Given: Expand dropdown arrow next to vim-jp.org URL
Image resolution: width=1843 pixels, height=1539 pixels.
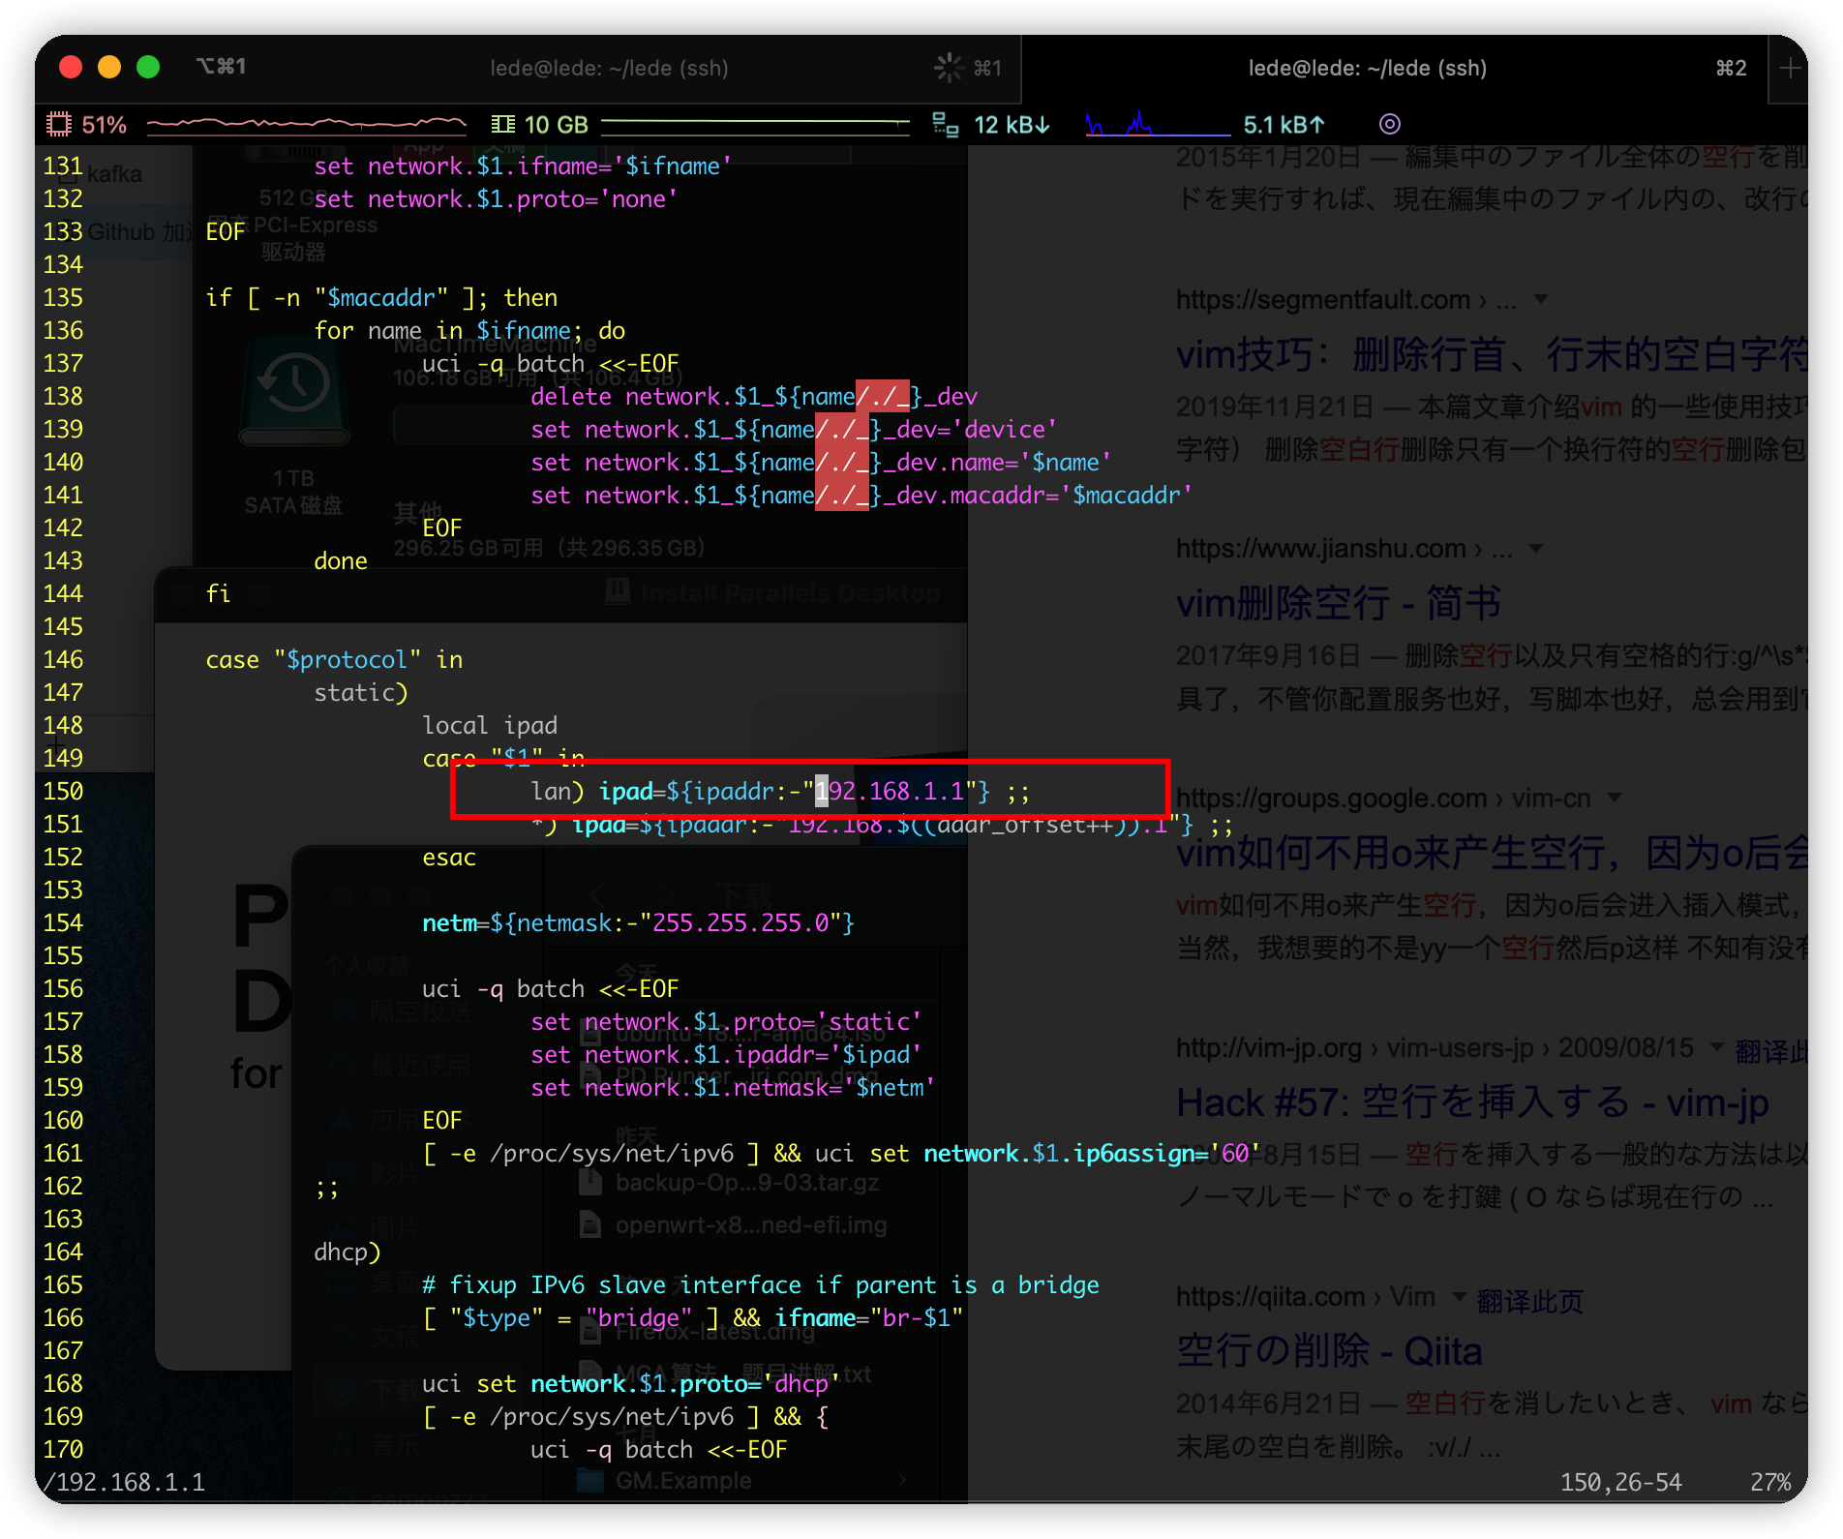Looking at the screenshot, I should (x=1717, y=1046).
